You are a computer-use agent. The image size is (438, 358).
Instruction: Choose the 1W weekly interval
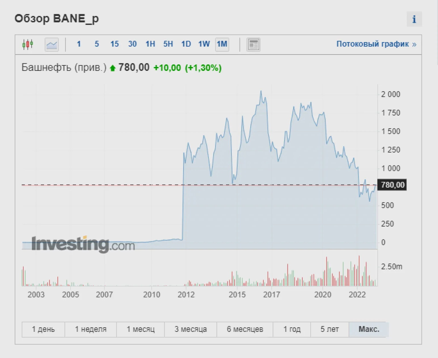[204, 44]
